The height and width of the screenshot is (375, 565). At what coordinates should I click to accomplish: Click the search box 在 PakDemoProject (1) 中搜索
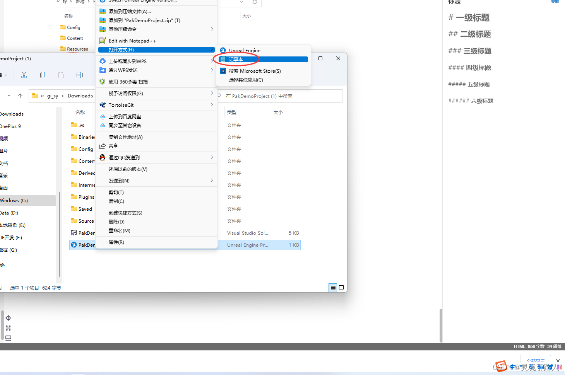280,96
